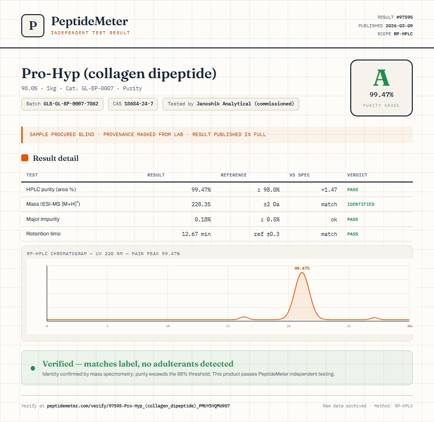
Task: Click the published date 2026-03-09
Action: click(x=399, y=26)
